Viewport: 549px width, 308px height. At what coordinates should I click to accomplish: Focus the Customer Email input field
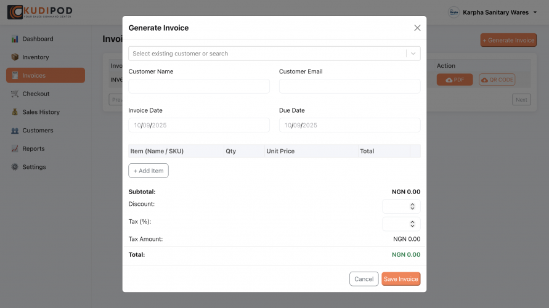(x=349, y=86)
